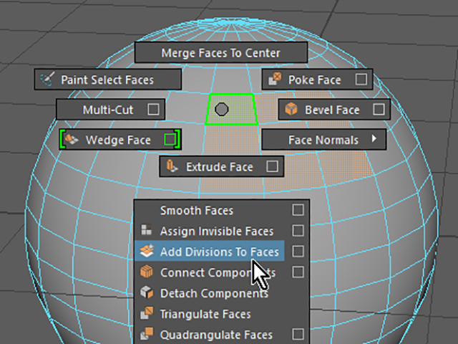The height and width of the screenshot is (344, 458).
Task: Click the Connect Components icon
Action: pos(147,272)
